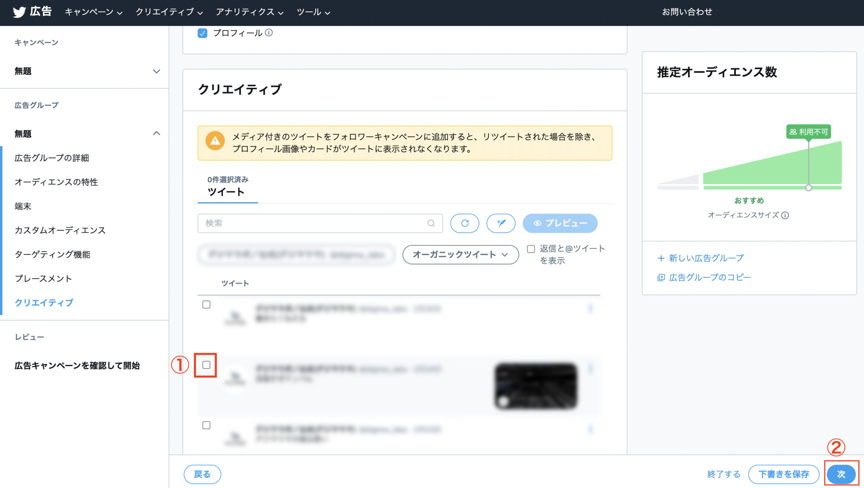
Task: Click the 広告グループのコピー copy icon
Action: [x=661, y=277]
